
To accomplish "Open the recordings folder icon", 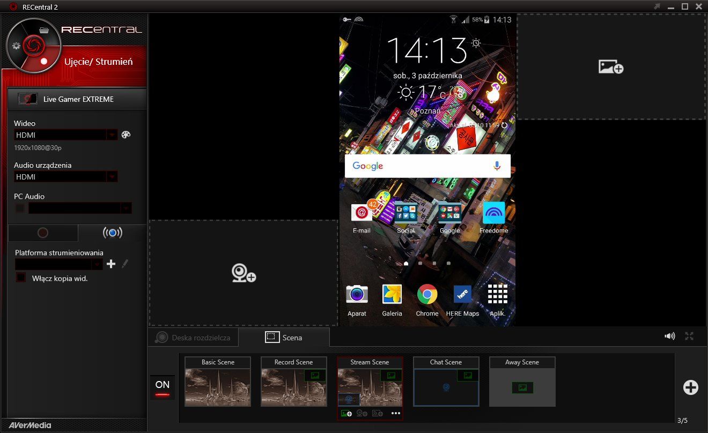I will [44, 30].
